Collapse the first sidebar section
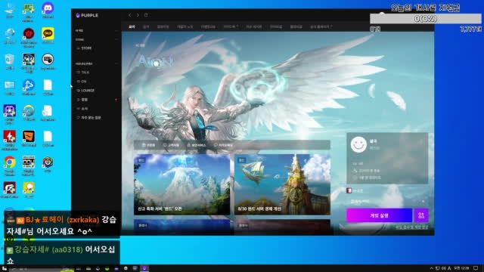Viewport: 484px width, 272px height. click(116, 31)
